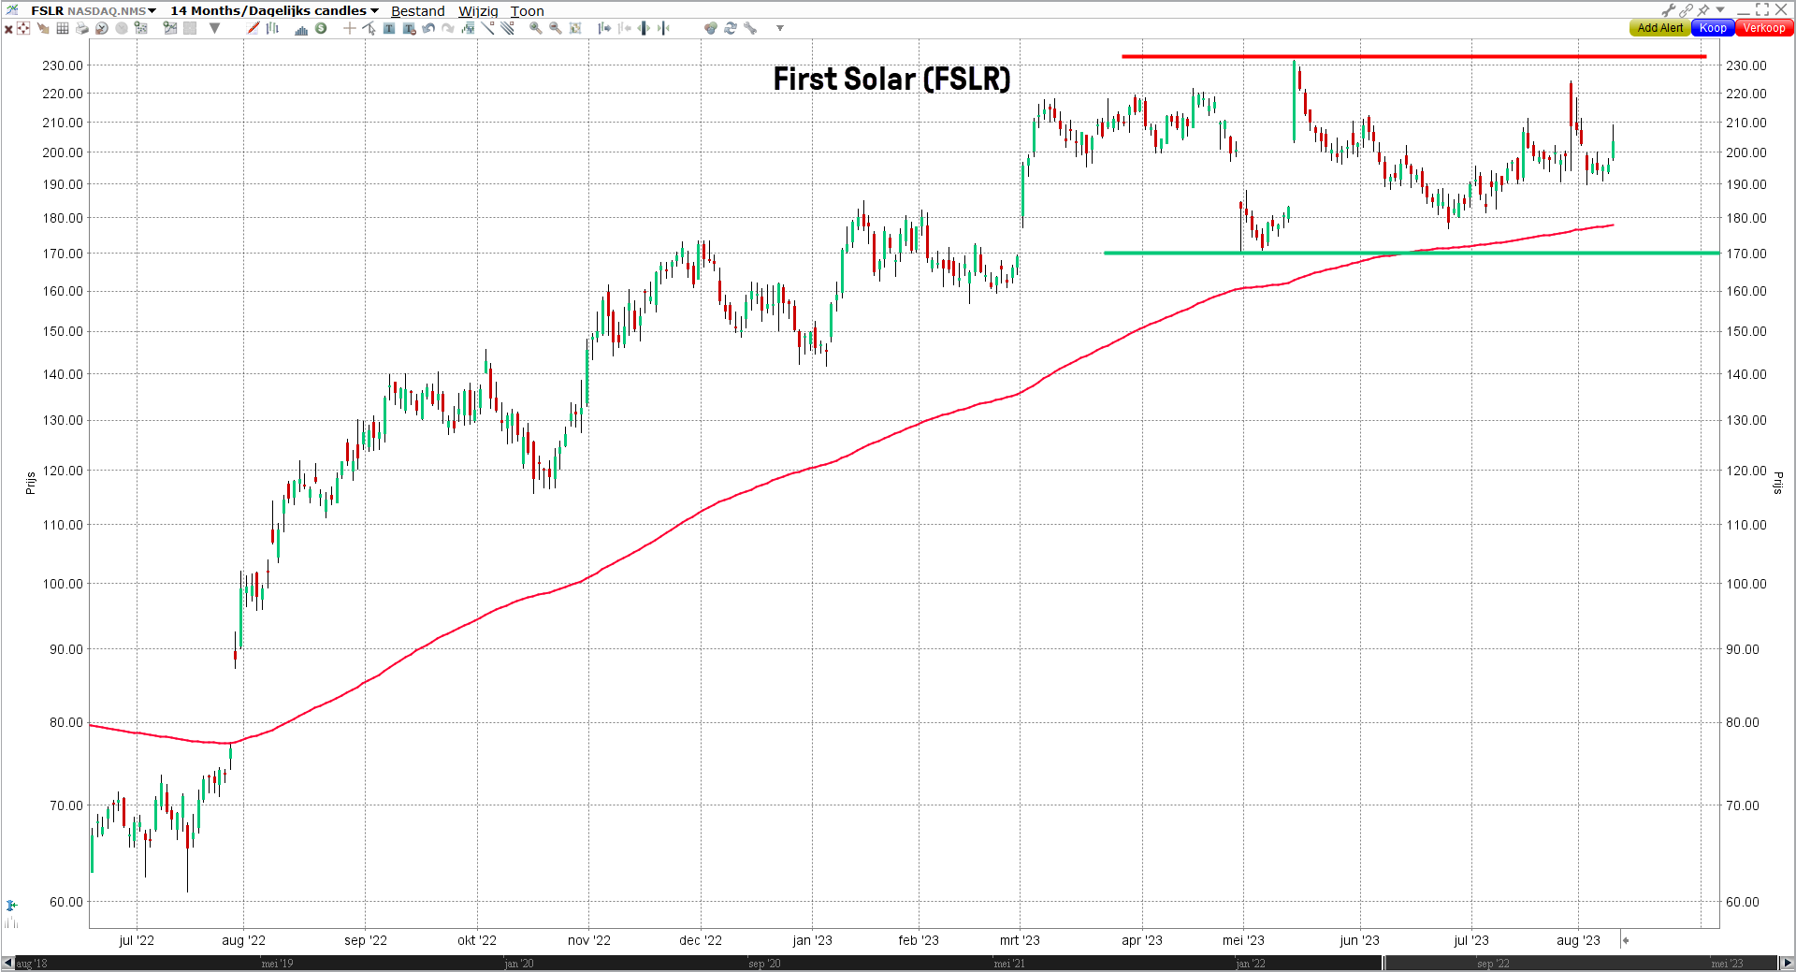Screen dimensions: 1796x972
Task: Click the bottom scrollbar right arrow
Action: [1787, 964]
